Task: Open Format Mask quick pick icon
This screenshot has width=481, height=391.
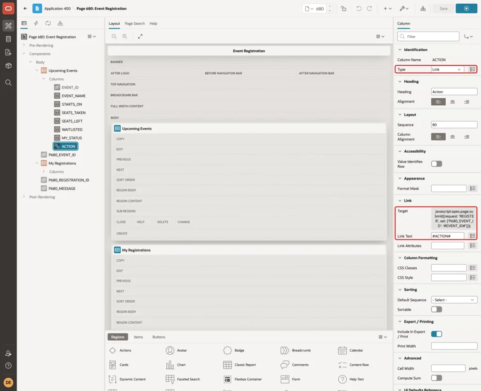Action: click(473, 188)
